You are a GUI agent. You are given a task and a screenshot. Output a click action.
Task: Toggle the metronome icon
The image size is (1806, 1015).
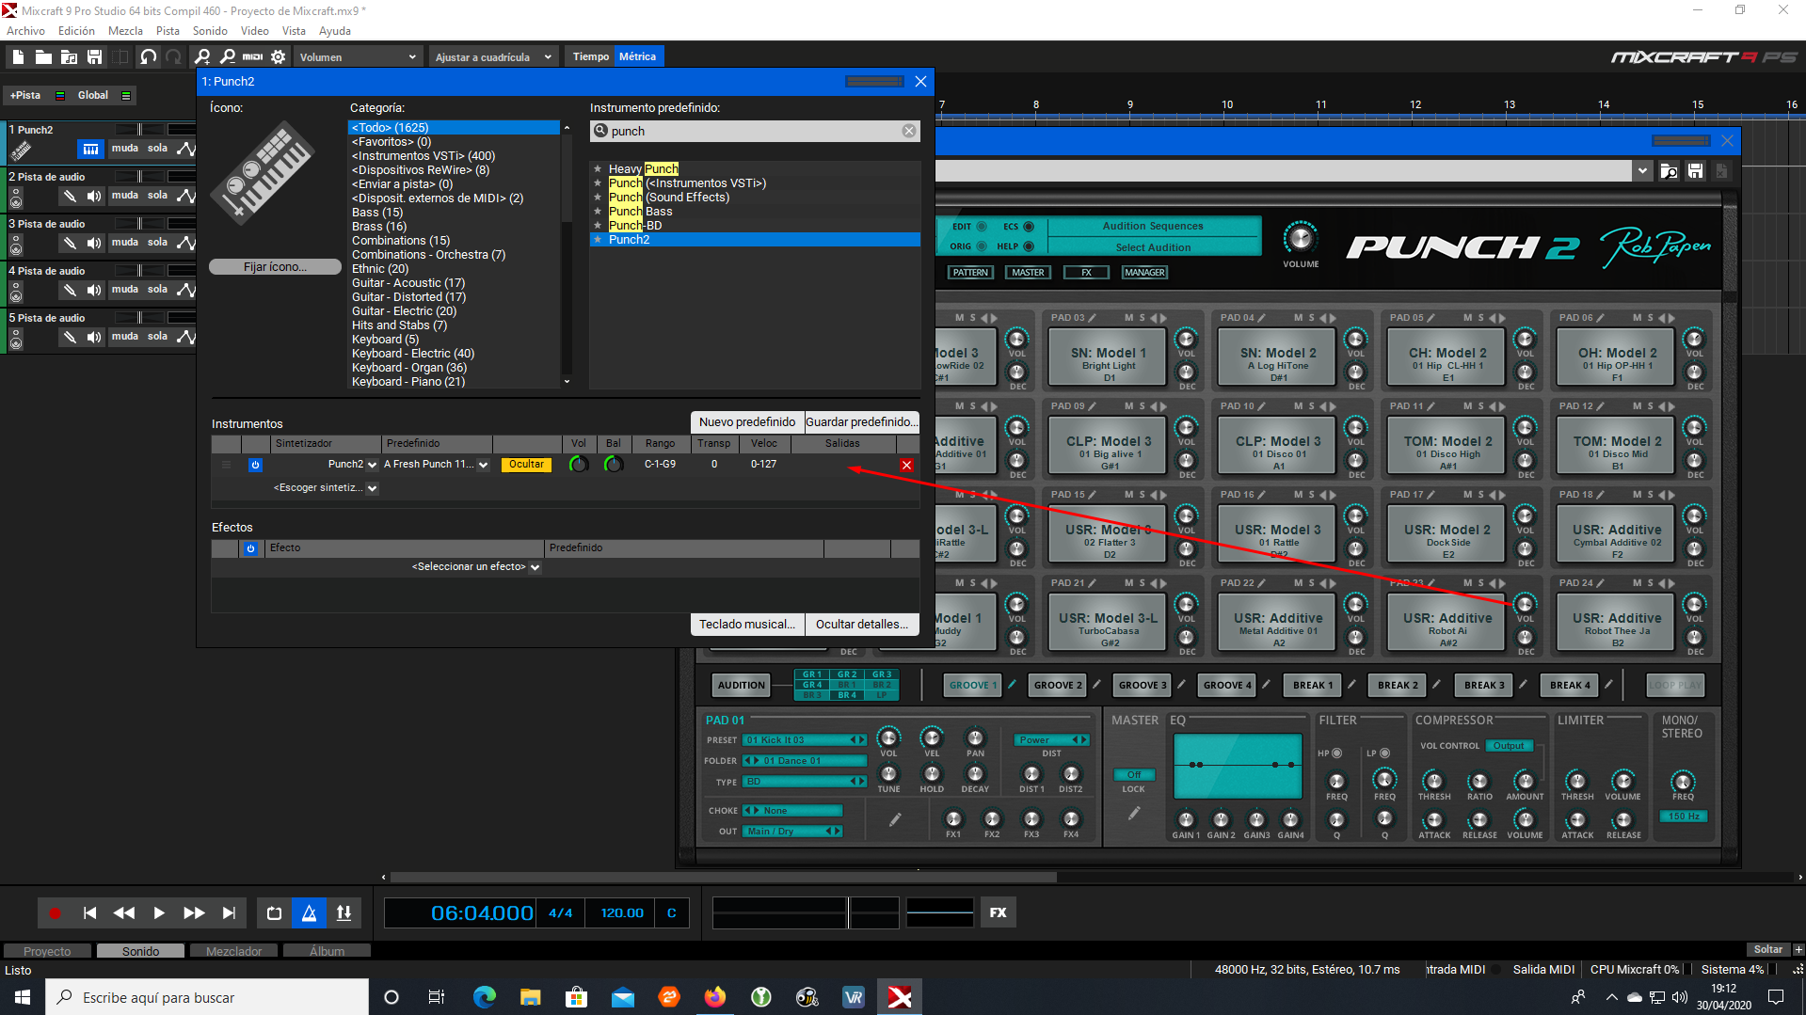click(x=309, y=912)
